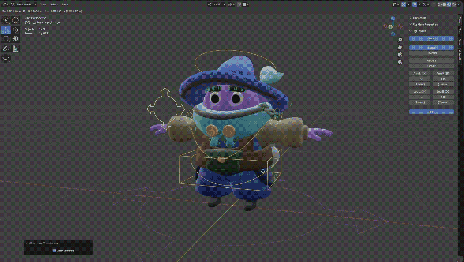Collapse the Rig Main Properties panel
The image size is (464, 262).
pos(425,24)
